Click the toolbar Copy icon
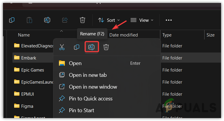The image size is (224, 121). pyautogui.click(x=12, y=20)
